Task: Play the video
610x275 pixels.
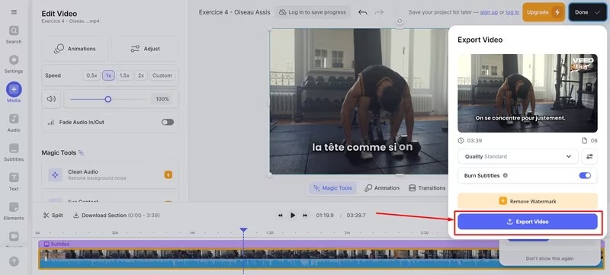Action: click(293, 215)
